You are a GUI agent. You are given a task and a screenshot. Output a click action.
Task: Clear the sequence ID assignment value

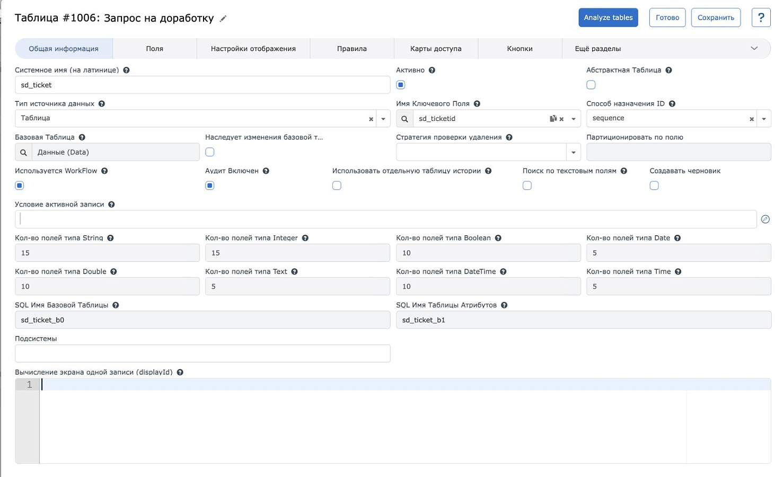click(x=752, y=119)
